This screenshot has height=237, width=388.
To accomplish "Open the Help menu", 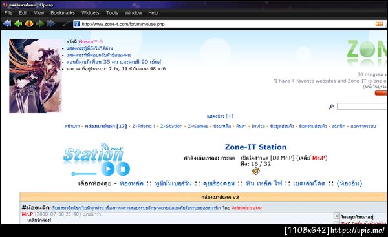I will point(153,13).
